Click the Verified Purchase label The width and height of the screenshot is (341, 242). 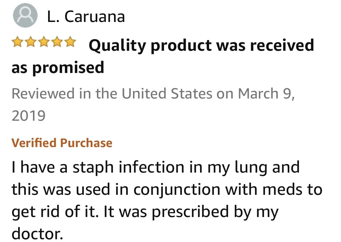(62, 143)
